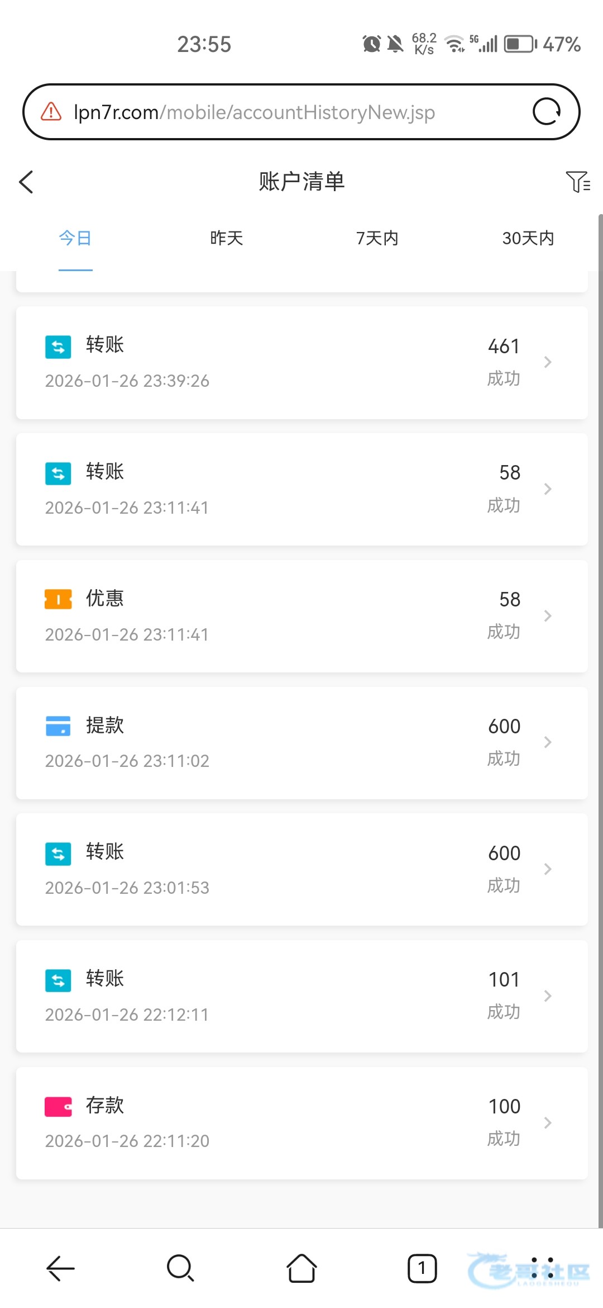Expand the 461 转账 record chevron
Screen dimensions: 603x1308
[x=548, y=362]
